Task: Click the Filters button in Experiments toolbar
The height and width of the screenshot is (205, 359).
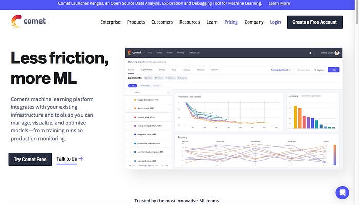Action: (x=148, y=78)
